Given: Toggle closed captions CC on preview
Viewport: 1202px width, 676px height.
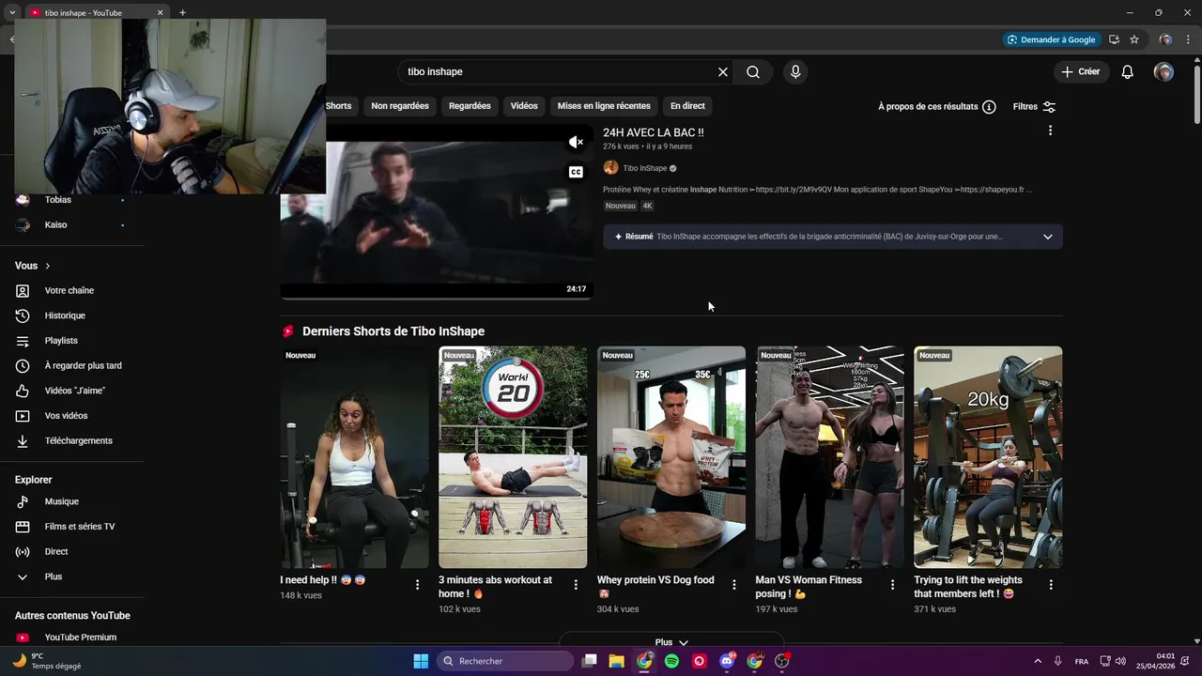Looking at the screenshot, I should [x=576, y=172].
